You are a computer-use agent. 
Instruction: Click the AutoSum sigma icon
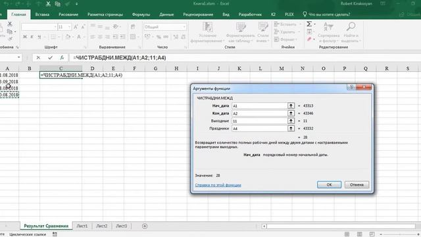pos(309,24)
